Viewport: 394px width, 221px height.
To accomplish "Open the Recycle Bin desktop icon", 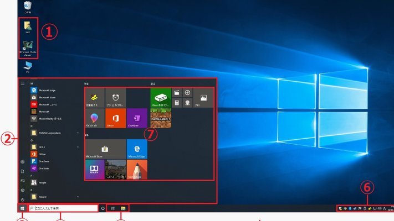I will 28,7.
